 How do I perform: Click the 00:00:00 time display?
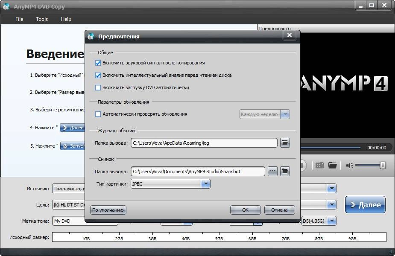pyautogui.click(x=377, y=148)
